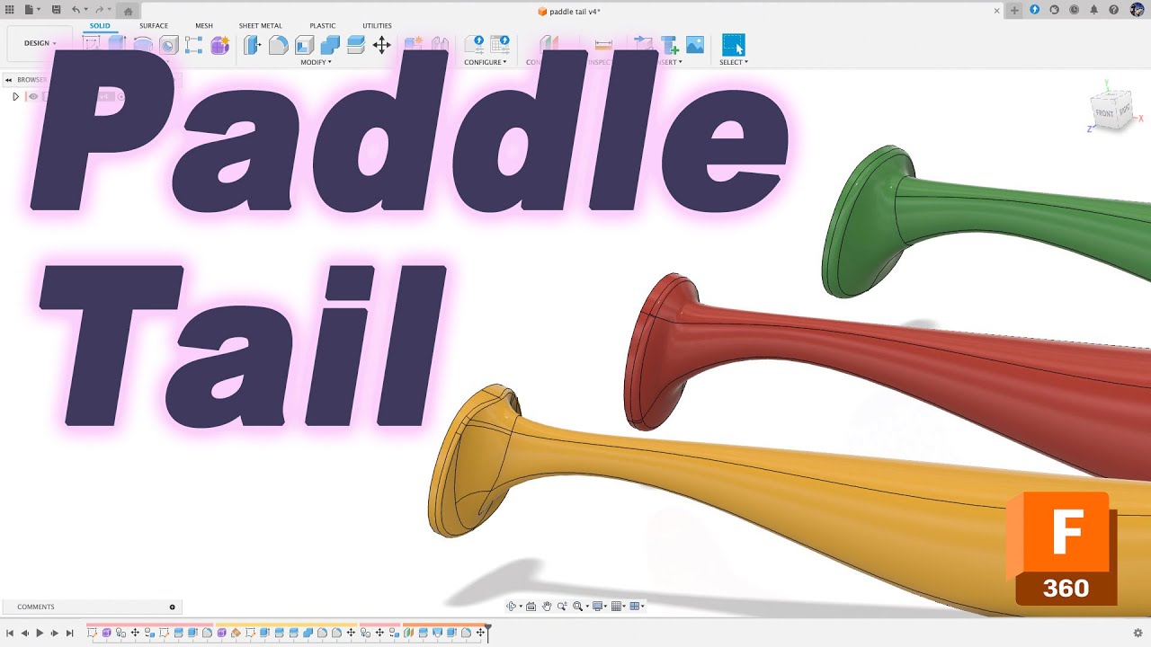Image resolution: width=1151 pixels, height=647 pixels.
Task: Click the Configure table icon
Action: (500, 45)
